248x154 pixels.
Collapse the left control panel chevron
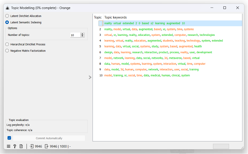tap(90, 77)
